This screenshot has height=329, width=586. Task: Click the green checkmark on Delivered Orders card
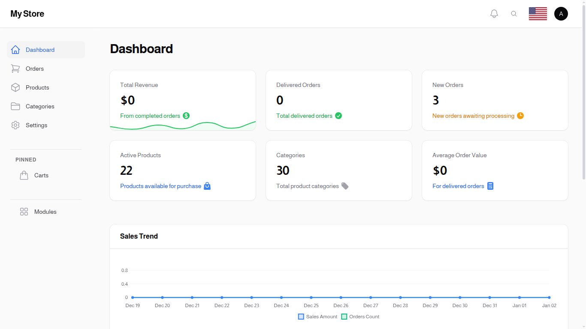(338, 115)
